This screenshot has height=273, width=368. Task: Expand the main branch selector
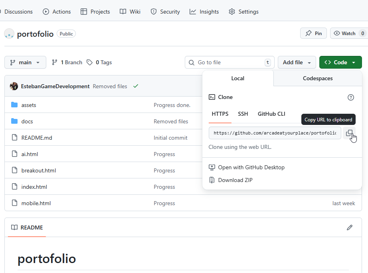point(25,62)
